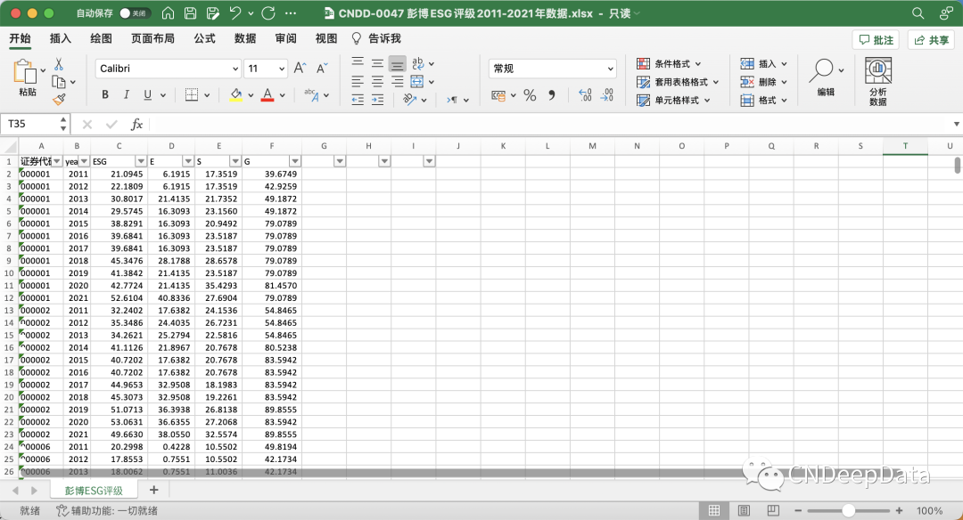Open the search magnifier in title bar
Screen dimensions: 963x520
point(918,12)
